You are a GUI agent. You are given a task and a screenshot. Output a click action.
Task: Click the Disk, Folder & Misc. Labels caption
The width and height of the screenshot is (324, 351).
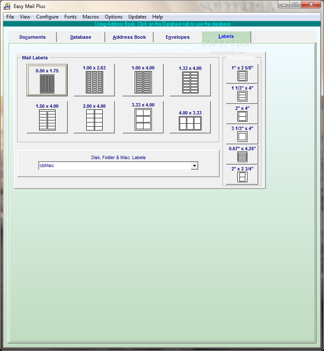(118, 157)
